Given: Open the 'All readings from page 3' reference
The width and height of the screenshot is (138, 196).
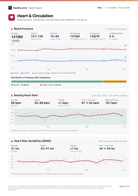Looking at the screenshot, I should tap(116, 29).
